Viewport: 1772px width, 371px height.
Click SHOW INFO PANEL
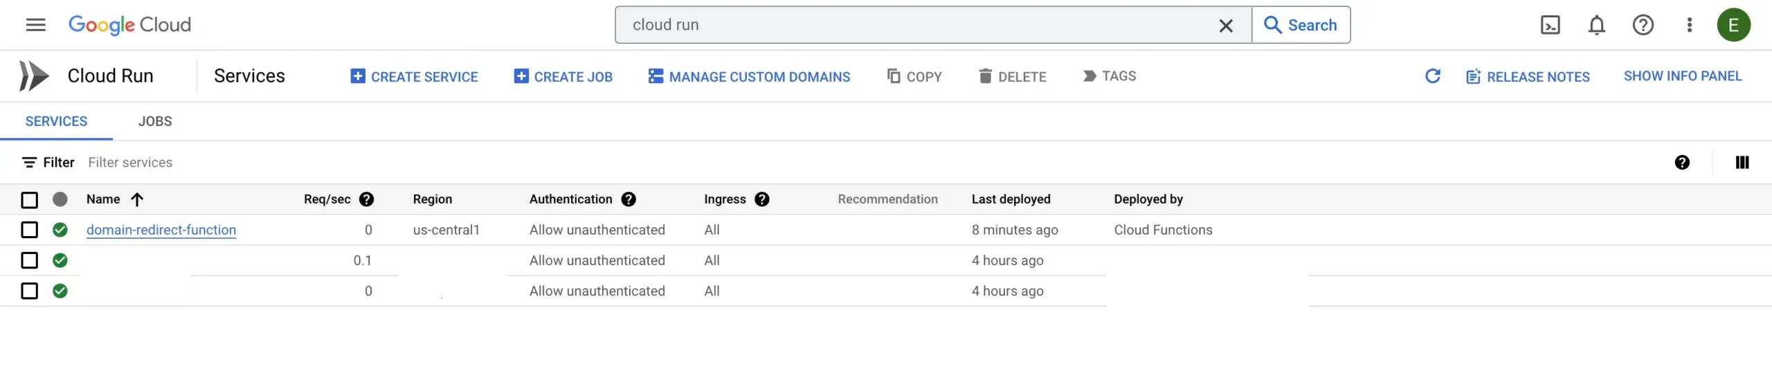[x=1683, y=76]
